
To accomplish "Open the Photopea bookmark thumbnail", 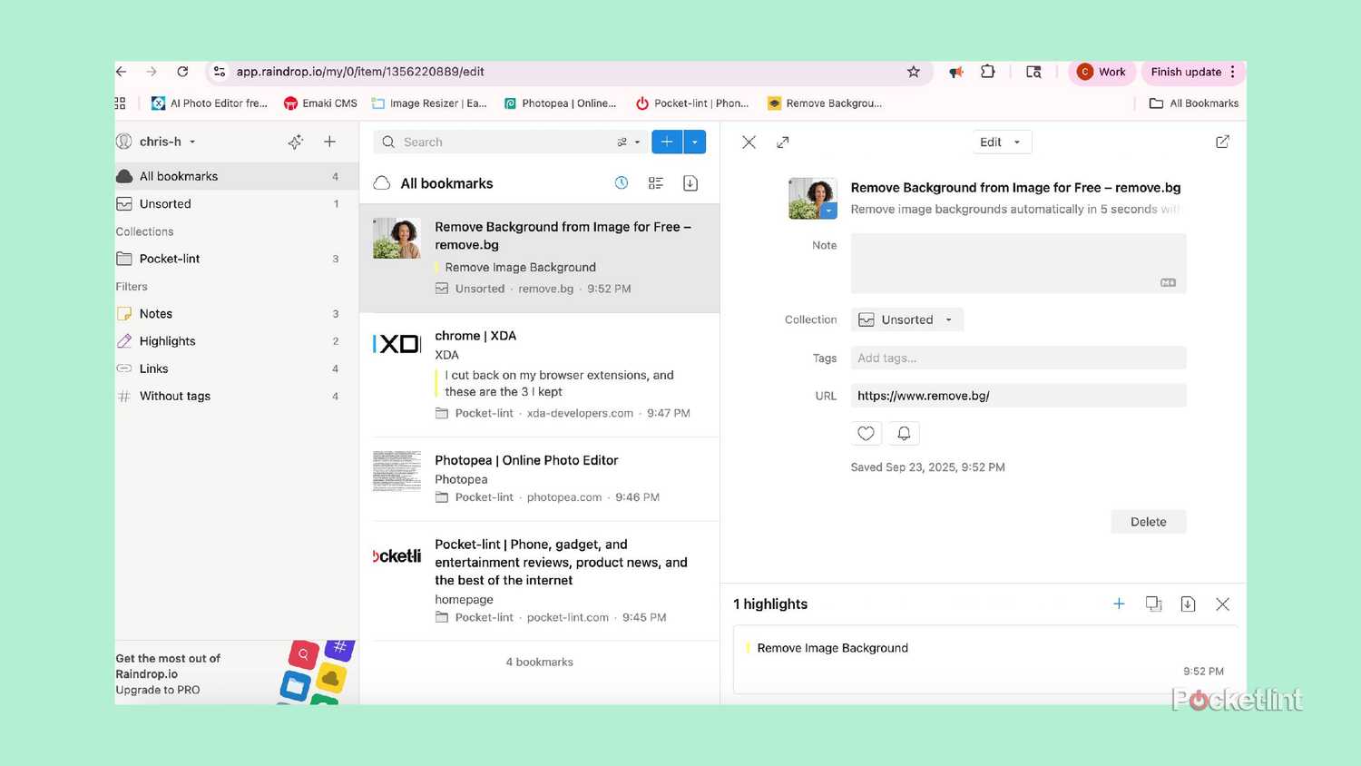I will [x=397, y=470].
